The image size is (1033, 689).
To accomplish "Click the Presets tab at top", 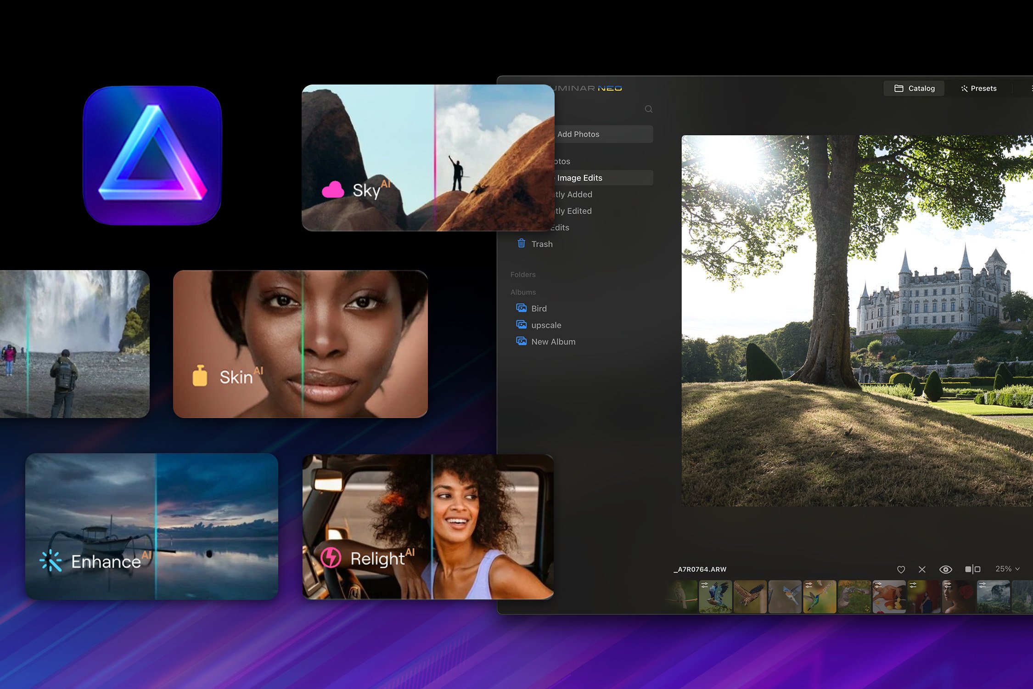I will (981, 88).
